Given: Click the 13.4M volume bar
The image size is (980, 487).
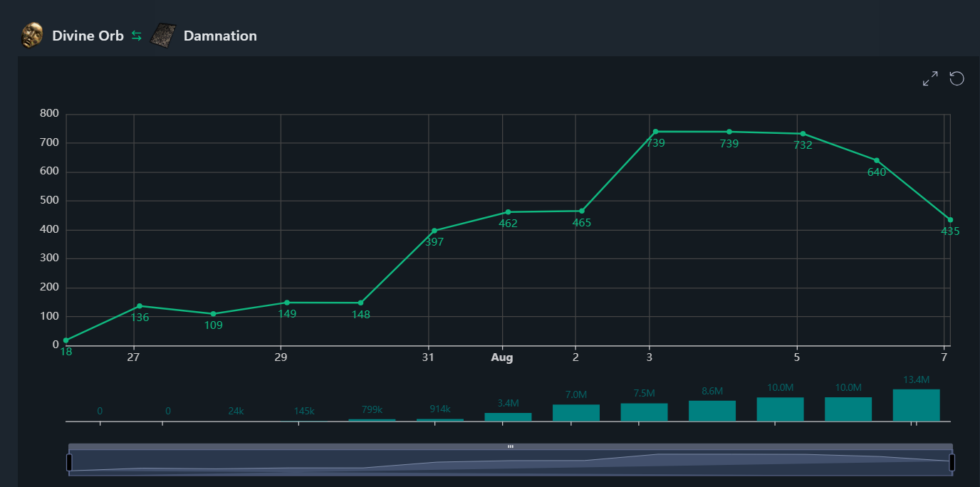Looking at the screenshot, I should (x=916, y=405).
